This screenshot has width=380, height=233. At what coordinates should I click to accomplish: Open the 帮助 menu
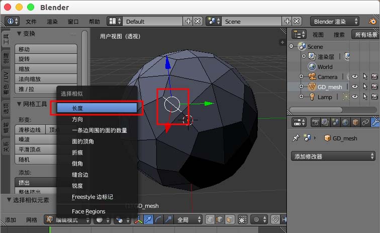[94, 22]
